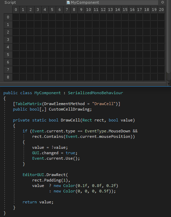Click the object picker circle icon
Screen dimensions: 171x217
tap(162, 2)
